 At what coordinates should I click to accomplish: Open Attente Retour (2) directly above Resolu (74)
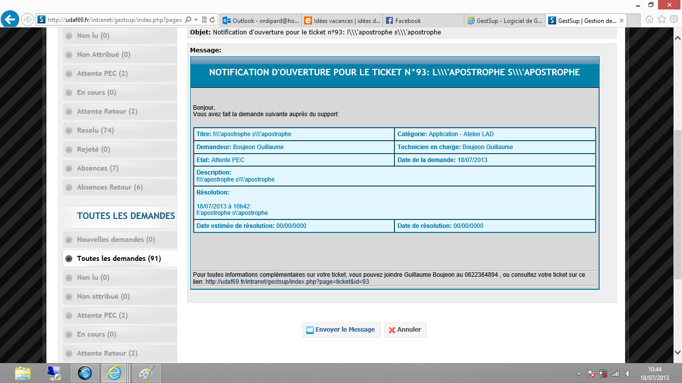click(120, 112)
